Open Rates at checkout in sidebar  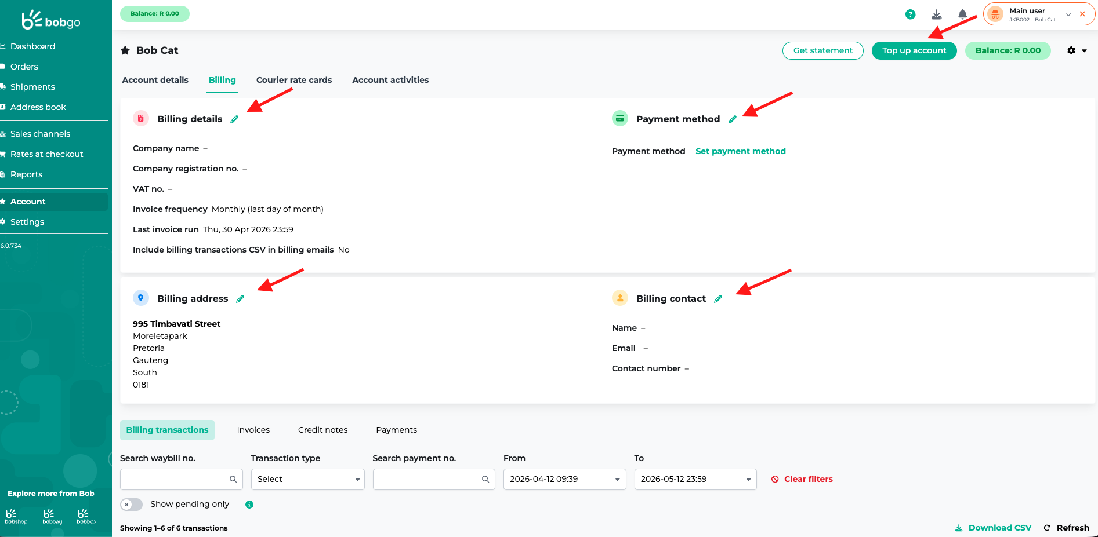coord(47,154)
